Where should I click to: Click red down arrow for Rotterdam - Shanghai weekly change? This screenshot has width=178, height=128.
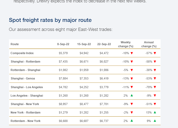coord(132,70)
